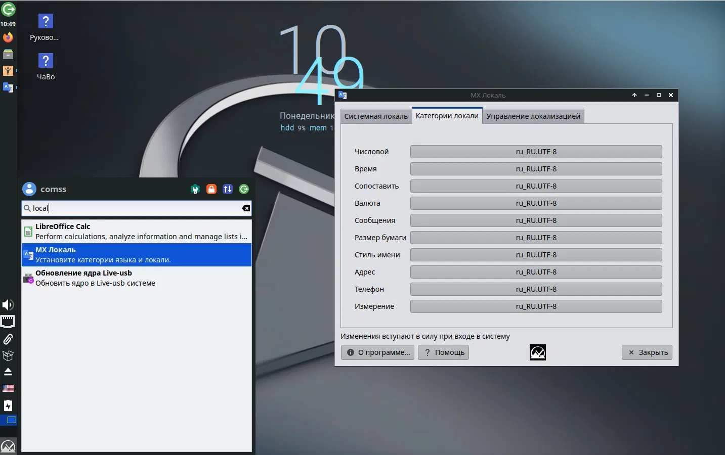Open settings via the green wrench-gear icon
The image size is (725, 455).
195,189
